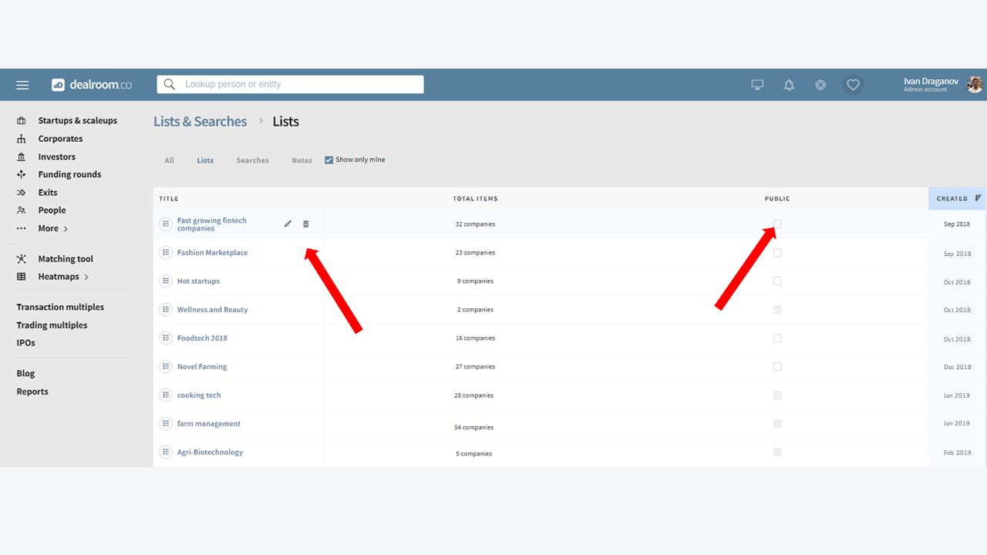Toggle the Public checkbox for Hot startups
Image resolution: width=987 pixels, height=555 pixels.
coord(777,281)
